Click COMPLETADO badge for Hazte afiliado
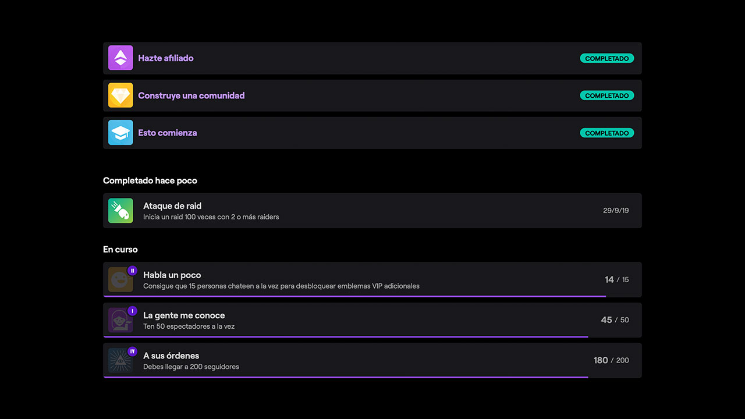Screen dimensions: 745x419 (x=607, y=58)
